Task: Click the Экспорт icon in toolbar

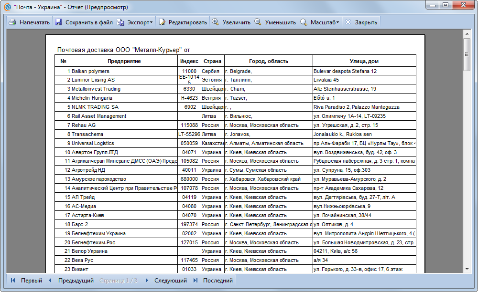Action: (121, 22)
